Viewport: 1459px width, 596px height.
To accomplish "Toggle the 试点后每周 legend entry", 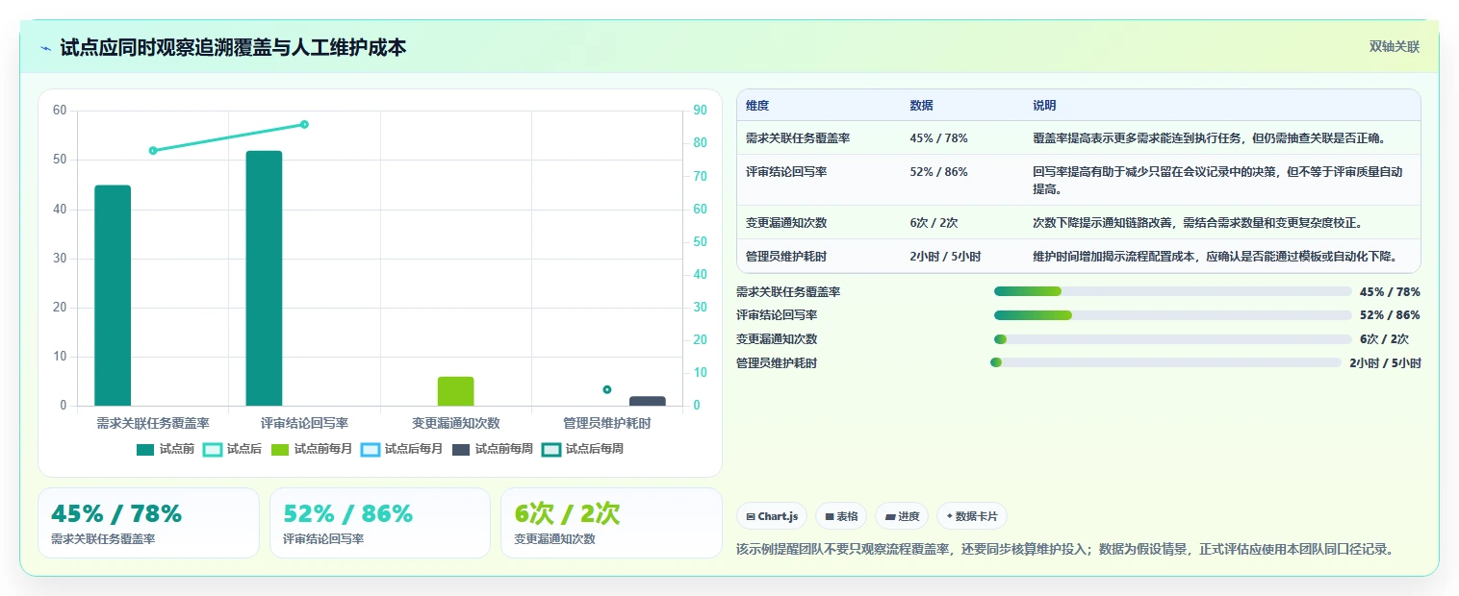I will point(583,449).
